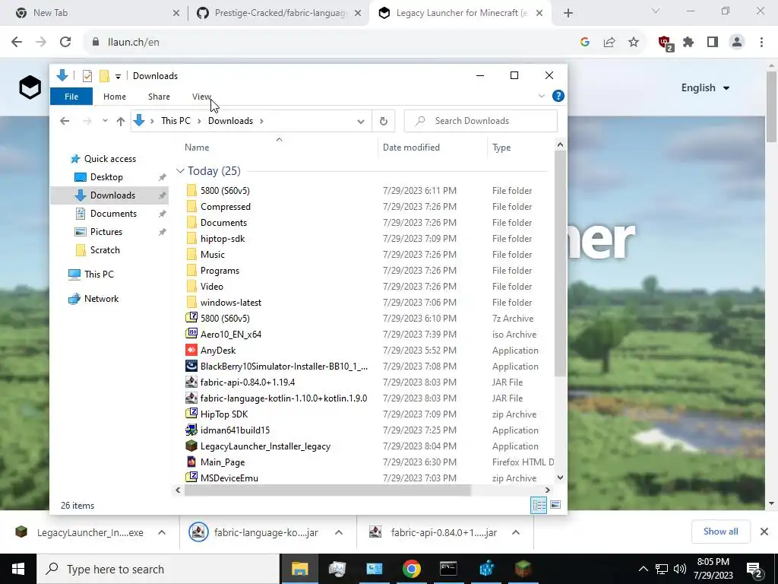Image resolution: width=778 pixels, height=584 pixels.
Task: Refresh the Downloads folder view
Action: coord(383,121)
